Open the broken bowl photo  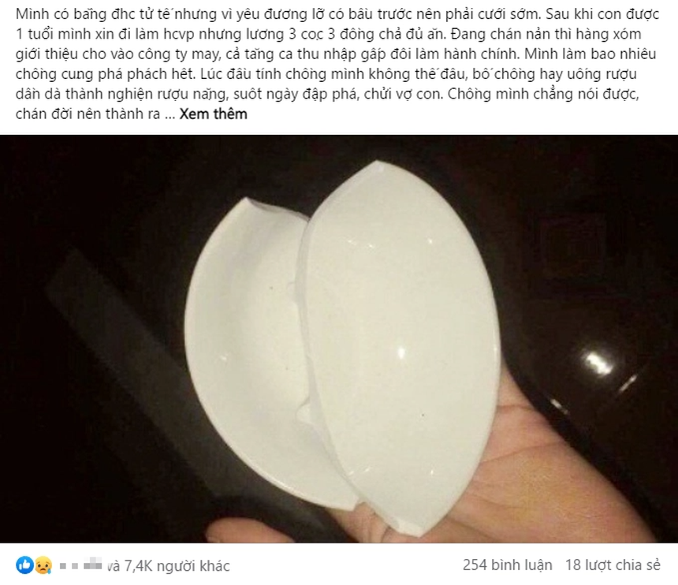[x=339, y=338]
